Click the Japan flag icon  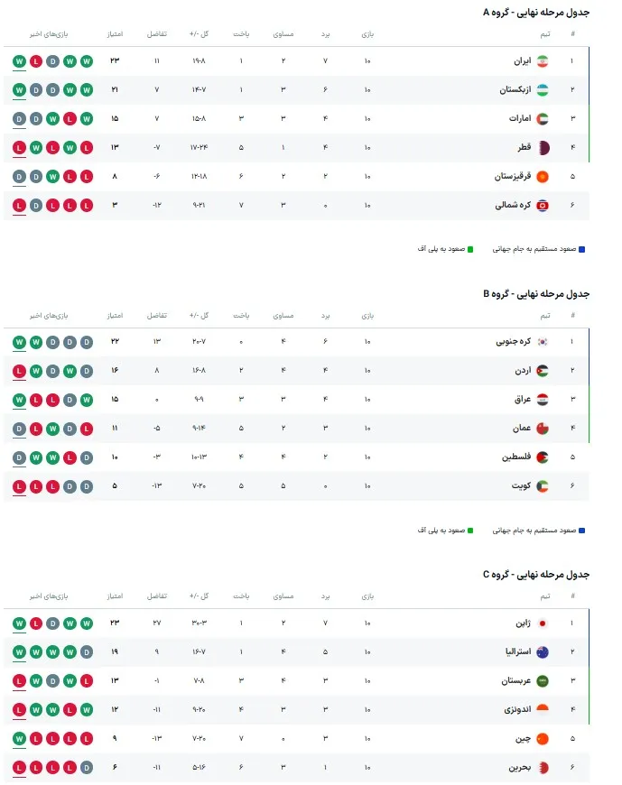[543, 623]
